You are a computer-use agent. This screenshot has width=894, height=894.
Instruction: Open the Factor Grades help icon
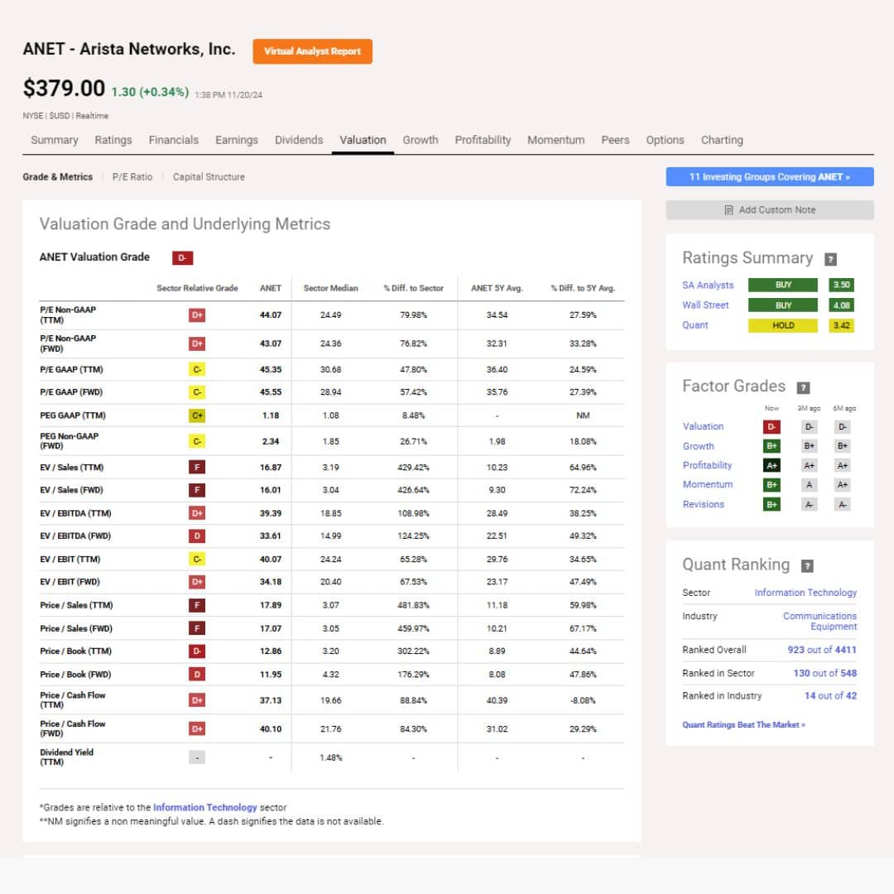(803, 387)
